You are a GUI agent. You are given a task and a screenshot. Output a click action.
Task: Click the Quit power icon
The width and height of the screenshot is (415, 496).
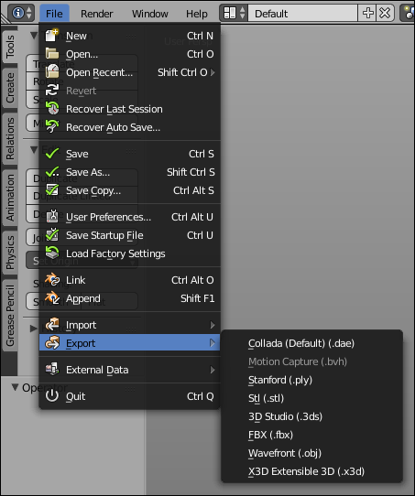pyautogui.click(x=51, y=396)
